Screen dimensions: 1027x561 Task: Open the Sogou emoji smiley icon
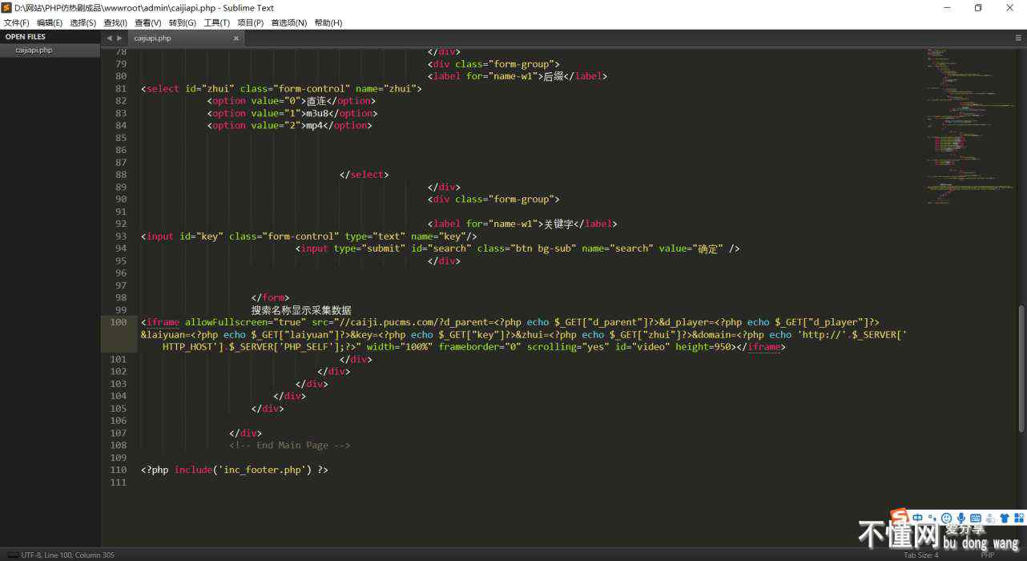(947, 519)
